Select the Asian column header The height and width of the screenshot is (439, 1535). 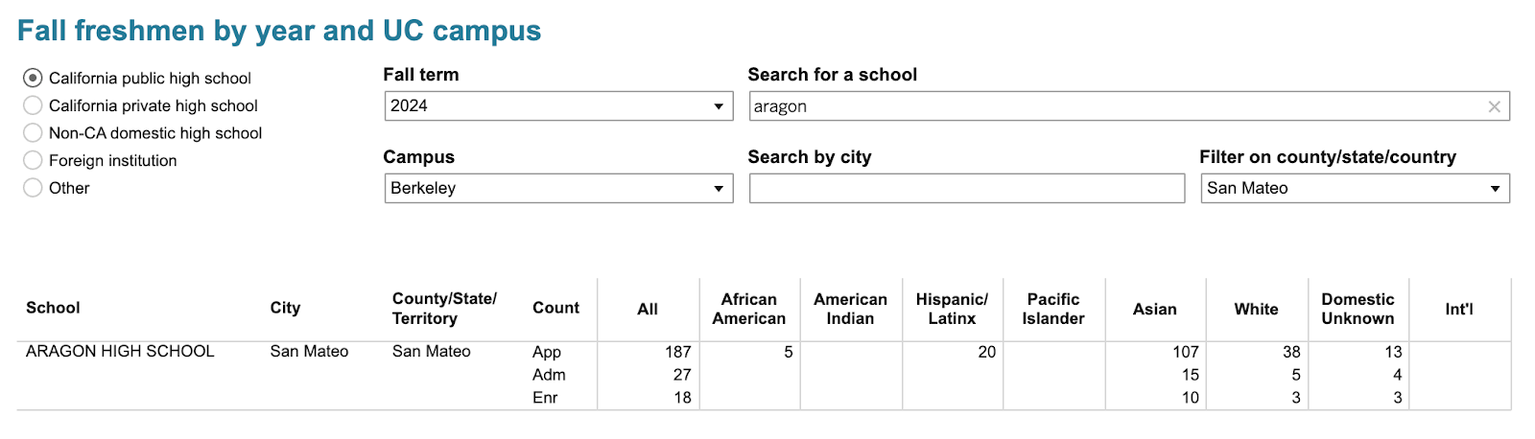tap(1154, 309)
